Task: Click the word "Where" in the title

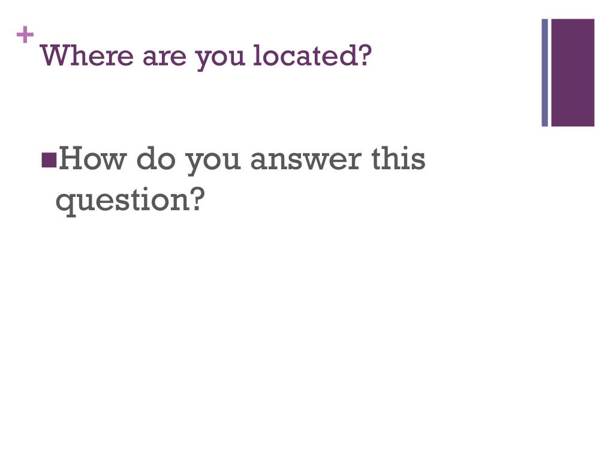Action: (87, 56)
